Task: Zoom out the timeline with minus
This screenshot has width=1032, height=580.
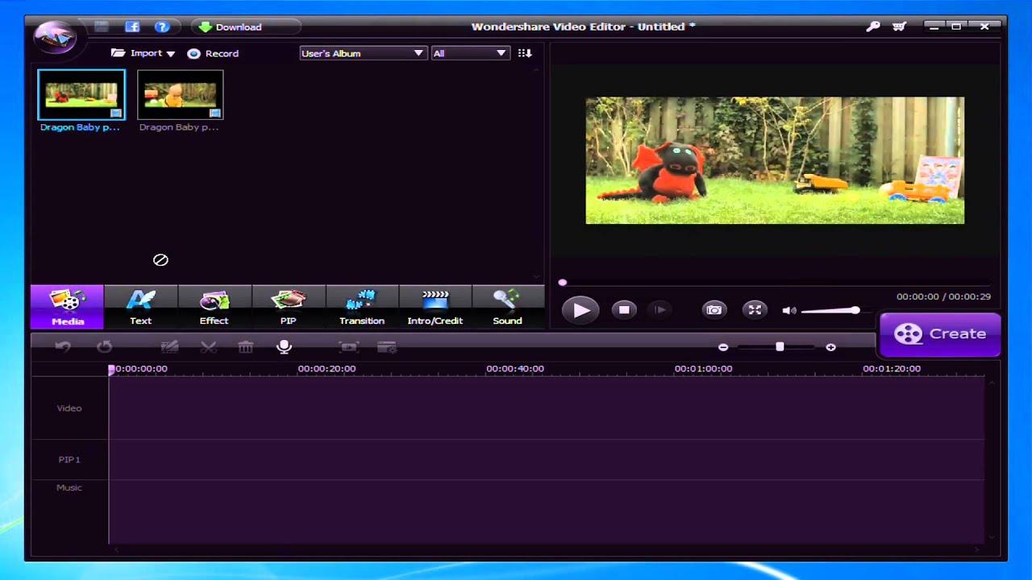Action: (x=723, y=347)
